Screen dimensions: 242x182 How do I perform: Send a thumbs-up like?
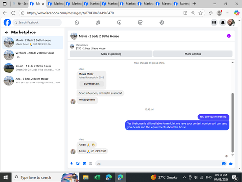[x=231, y=164]
